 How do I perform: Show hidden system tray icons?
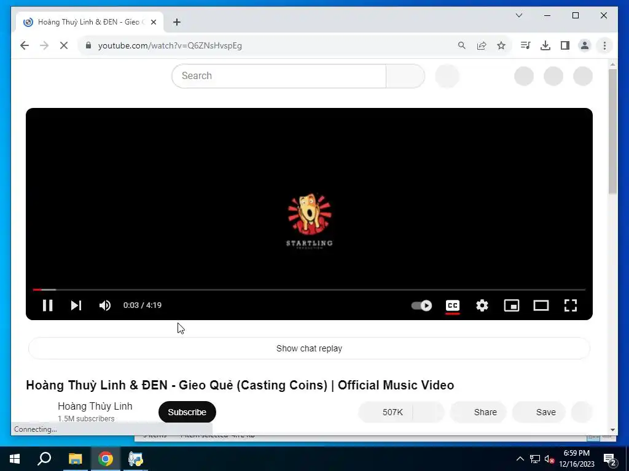pos(520,459)
